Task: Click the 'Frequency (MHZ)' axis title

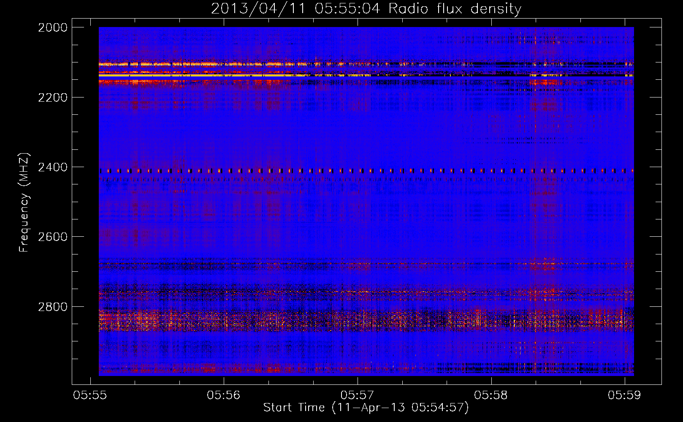Action: [x=24, y=203]
